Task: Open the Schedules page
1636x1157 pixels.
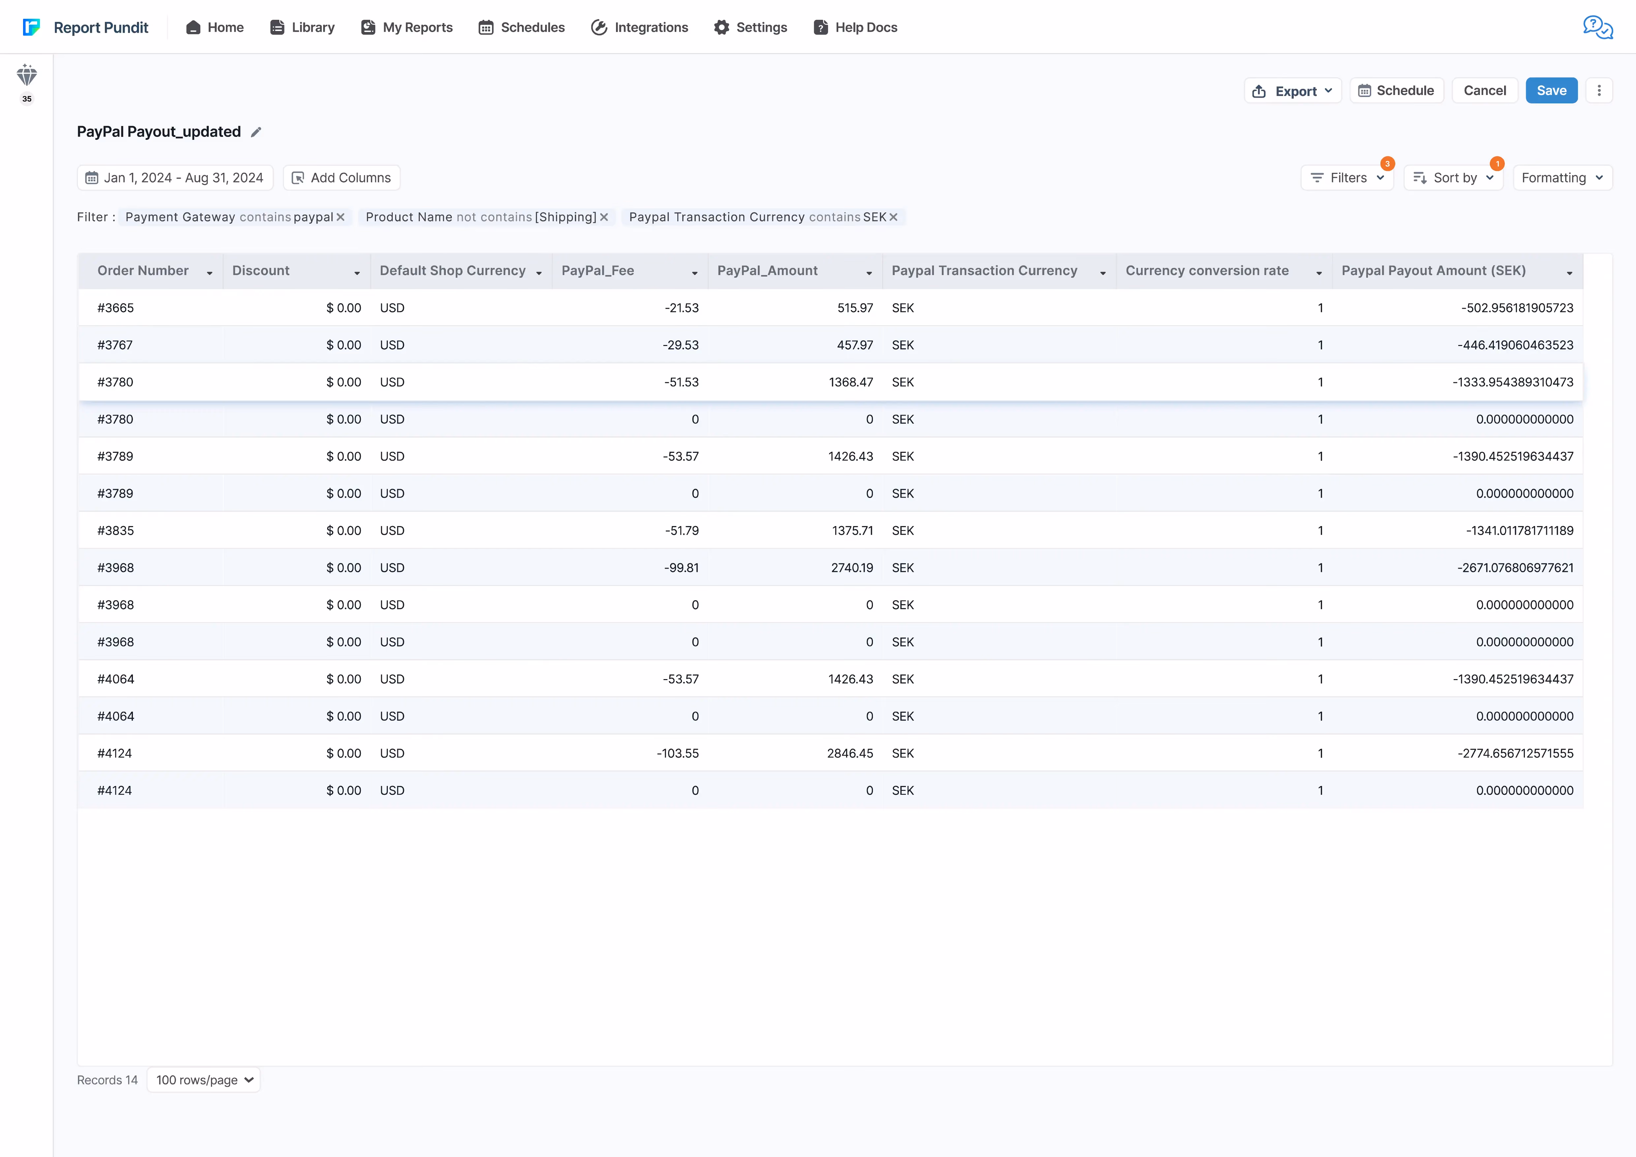Action: 522,27
